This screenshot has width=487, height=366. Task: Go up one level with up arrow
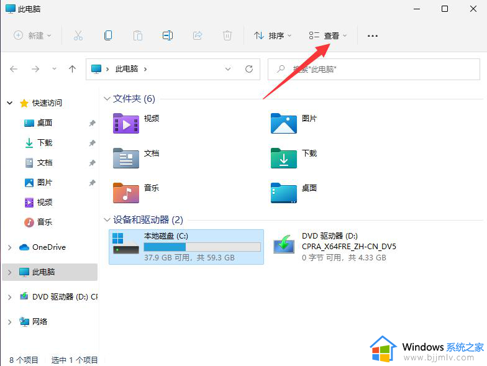(72, 69)
